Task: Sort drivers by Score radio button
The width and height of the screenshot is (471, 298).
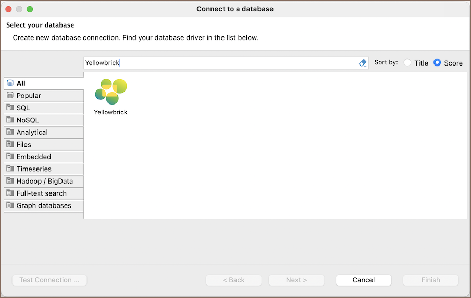Action: [437, 63]
